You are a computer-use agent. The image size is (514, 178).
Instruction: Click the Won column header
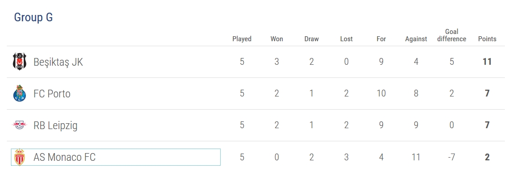277,39
